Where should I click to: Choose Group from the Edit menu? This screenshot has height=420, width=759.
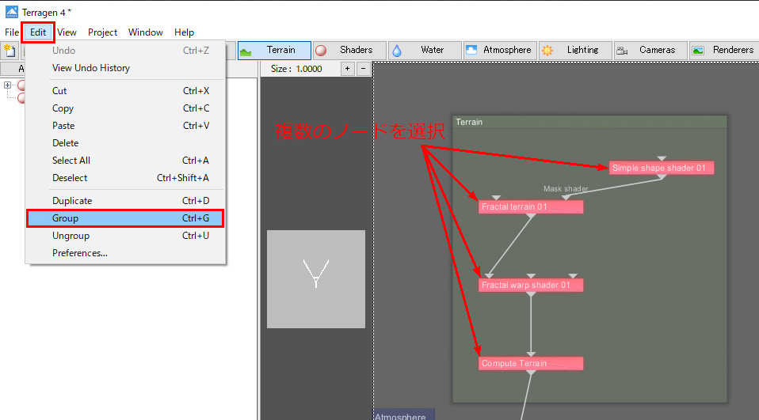coord(125,218)
